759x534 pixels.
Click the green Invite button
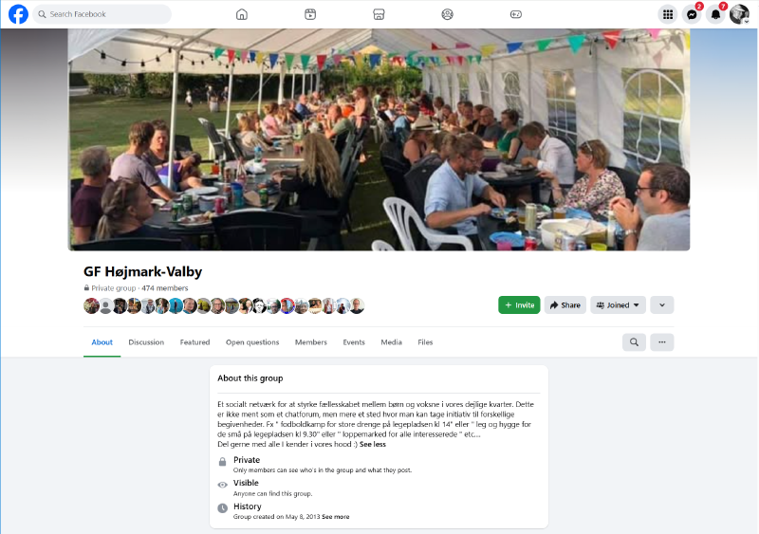519,305
